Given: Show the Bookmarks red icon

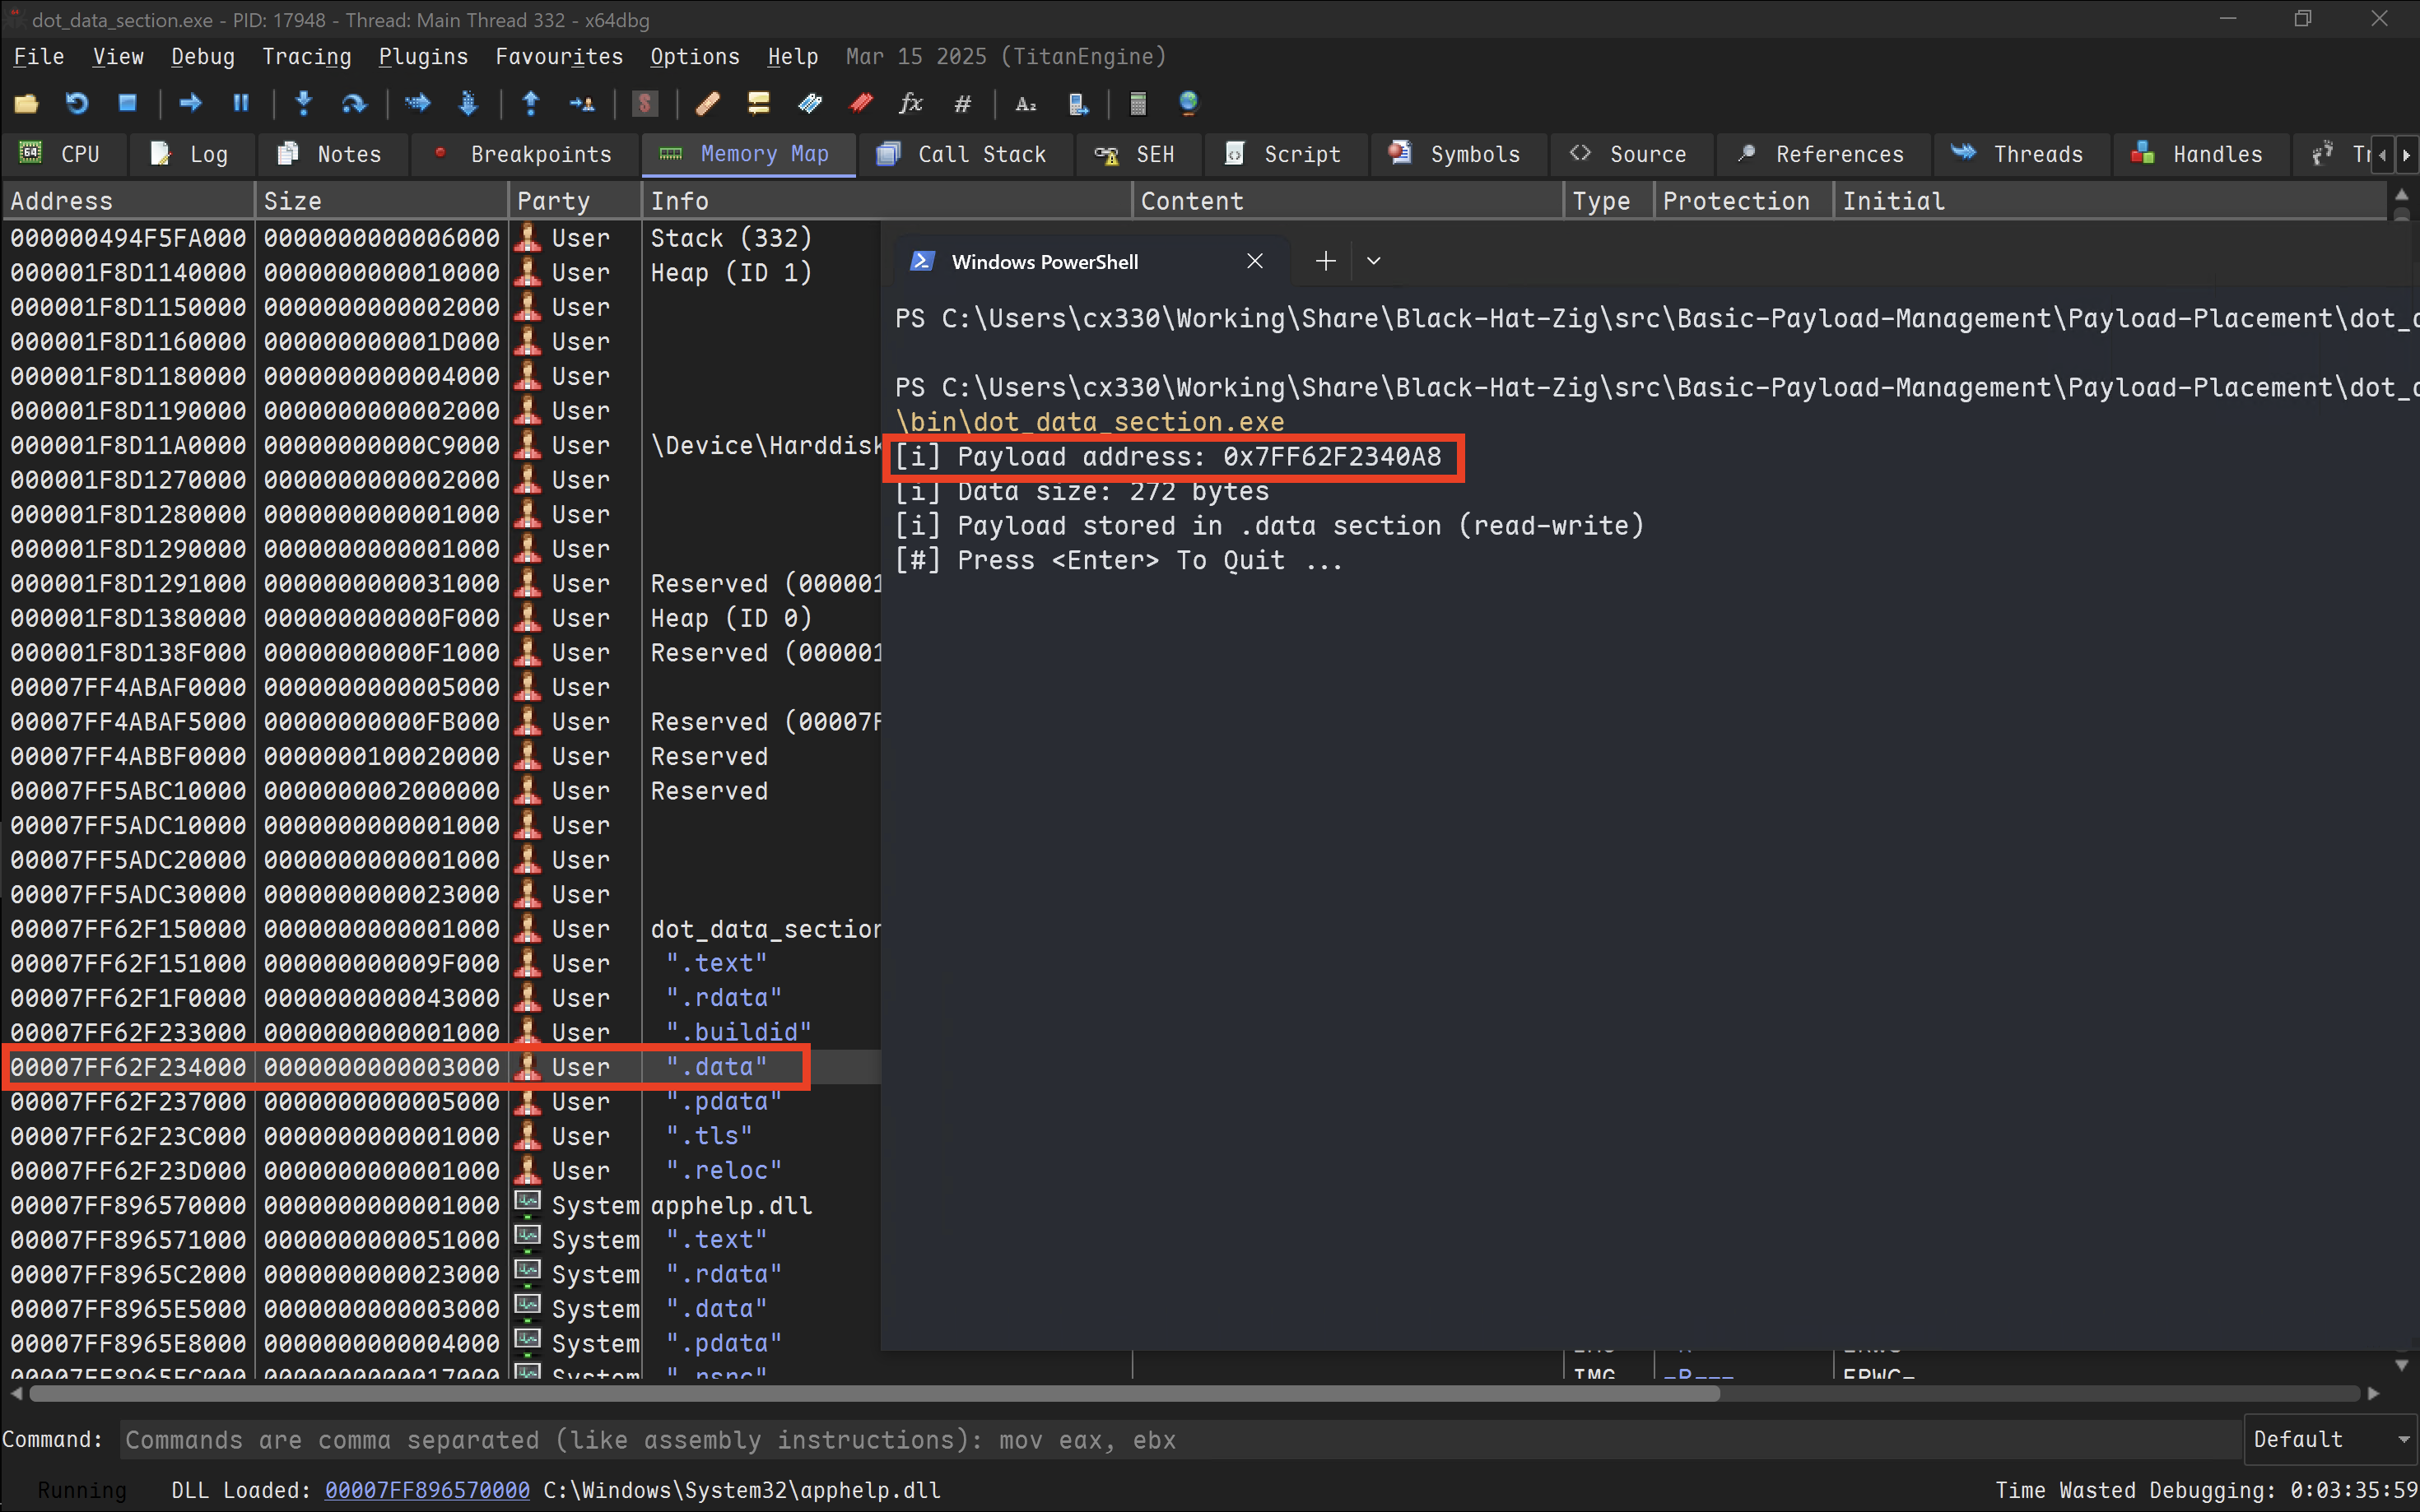Looking at the screenshot, I should [860, 103].
